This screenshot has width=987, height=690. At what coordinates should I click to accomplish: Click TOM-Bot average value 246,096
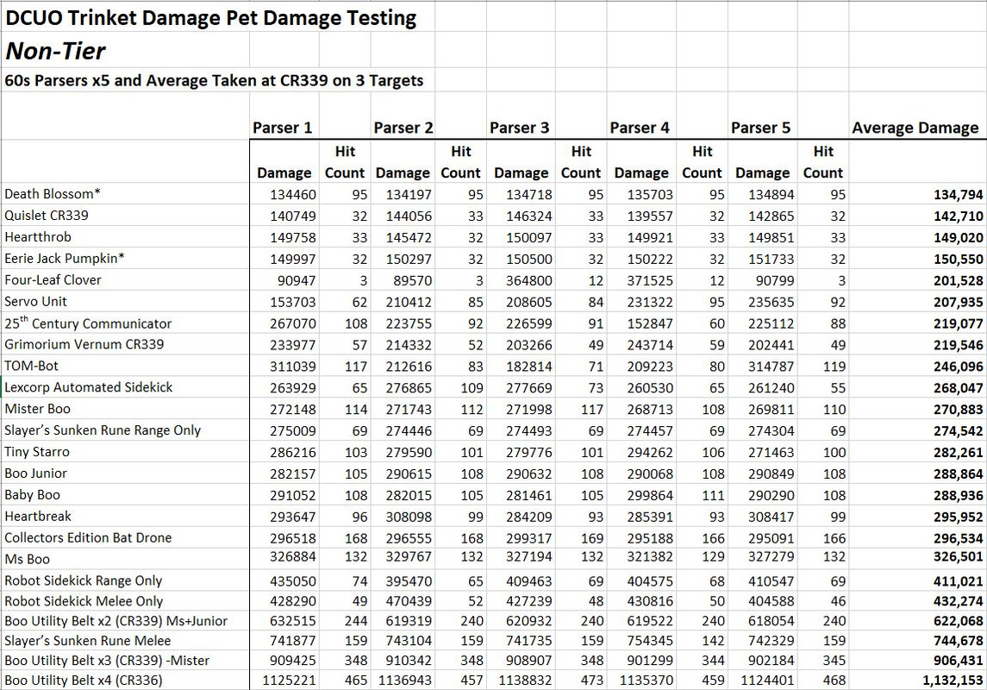click(958, 367)
